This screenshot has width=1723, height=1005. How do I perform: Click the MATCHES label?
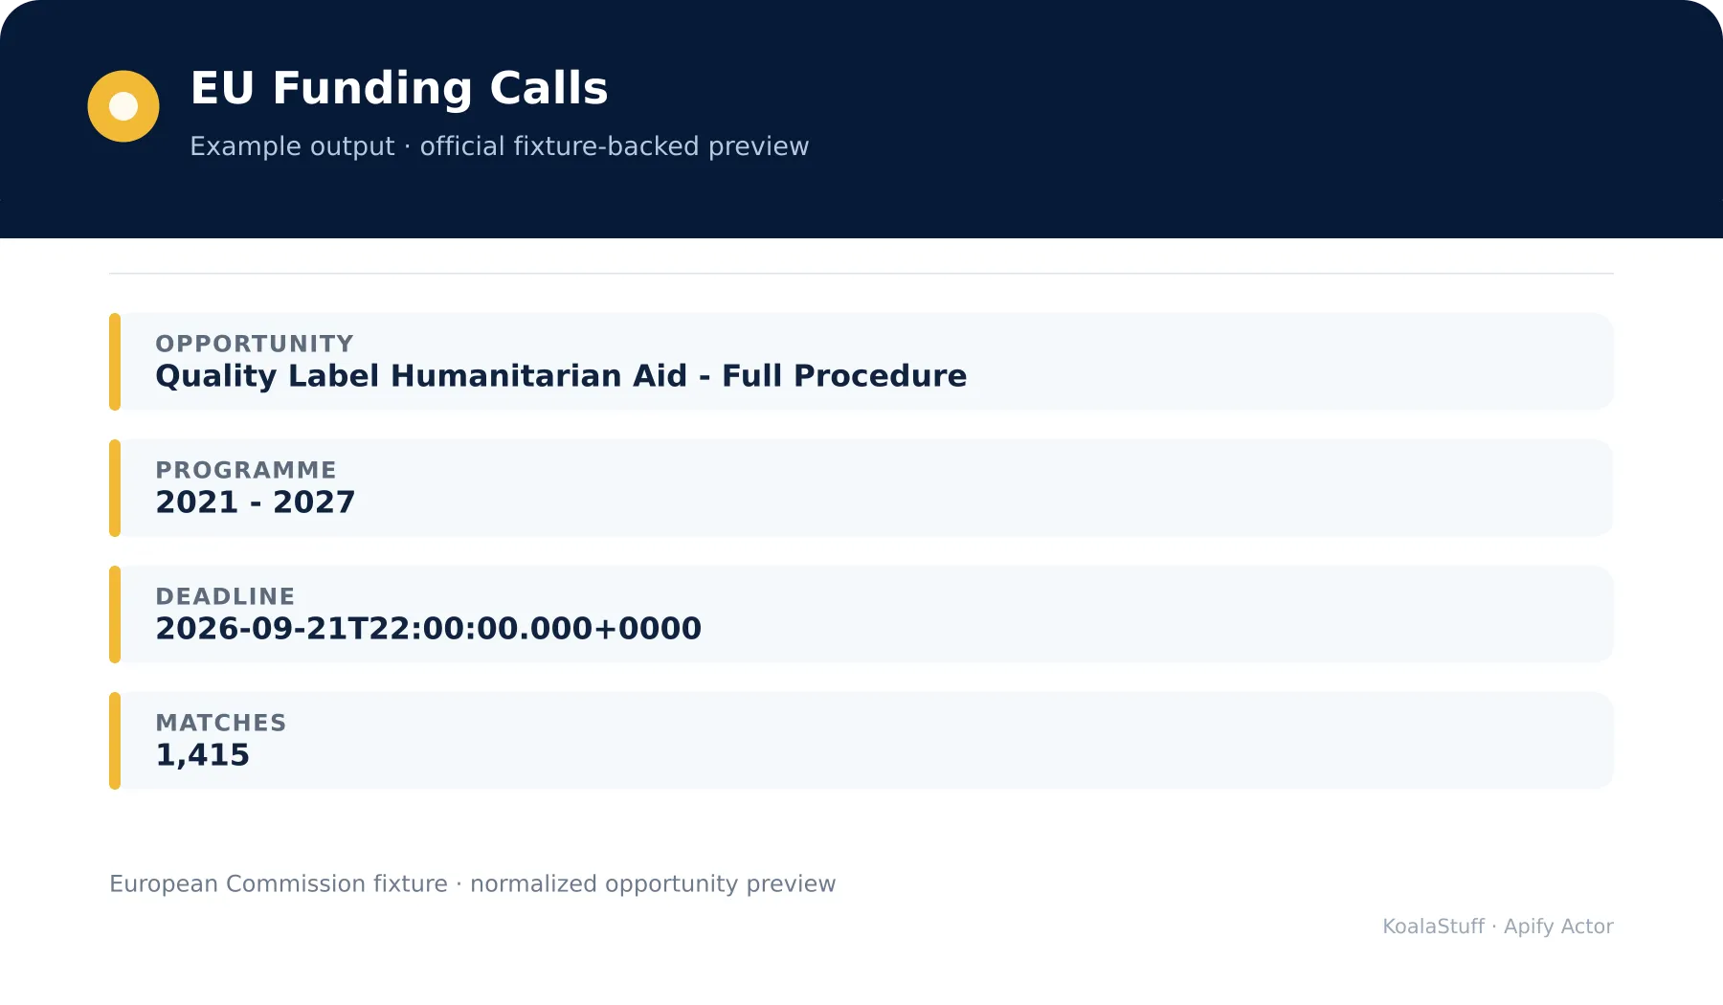[221, 723]
